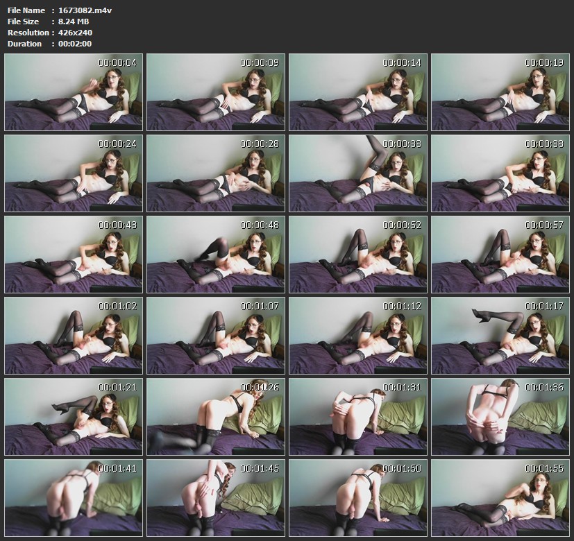Image resolution: width=574 pixels, height=541 pixels.
Task: Click the thumbnail at 00:01:12
Action: point(358,336)
